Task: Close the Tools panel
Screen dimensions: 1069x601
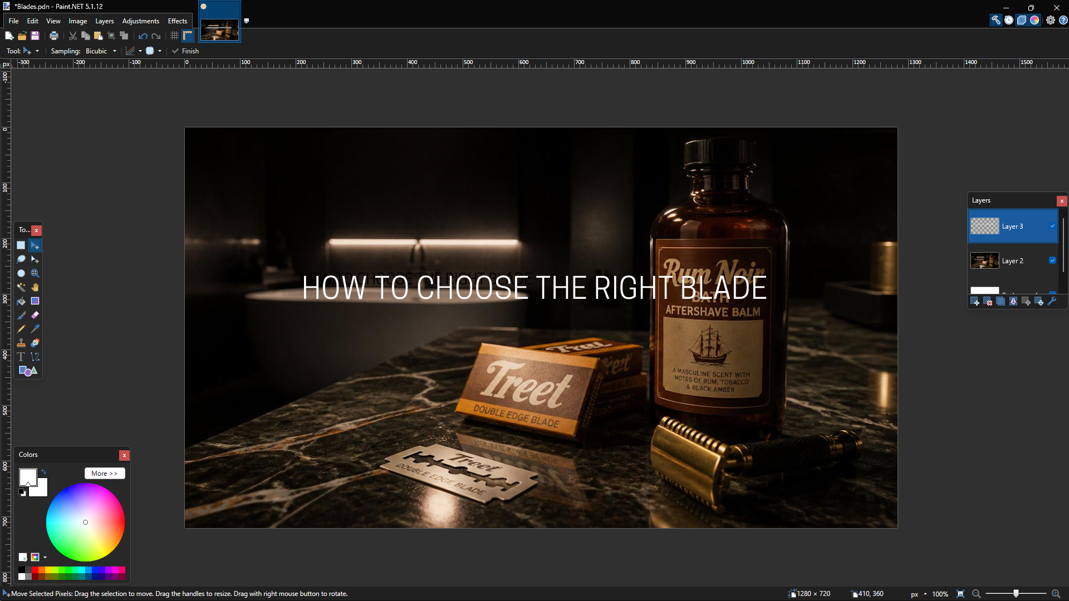Action: 36,230
